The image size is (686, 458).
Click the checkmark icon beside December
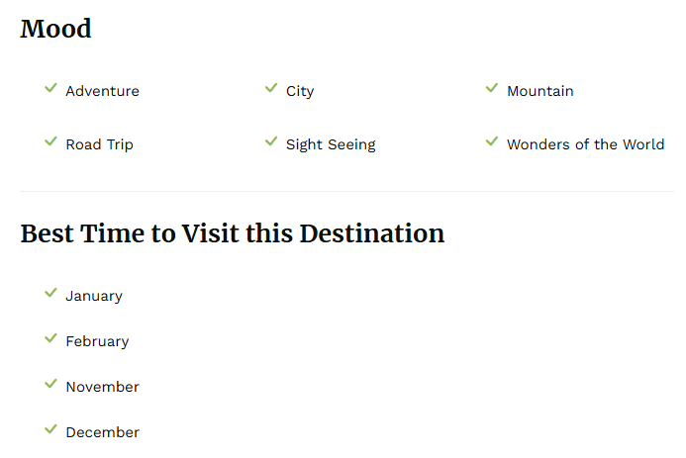point(50,430)
